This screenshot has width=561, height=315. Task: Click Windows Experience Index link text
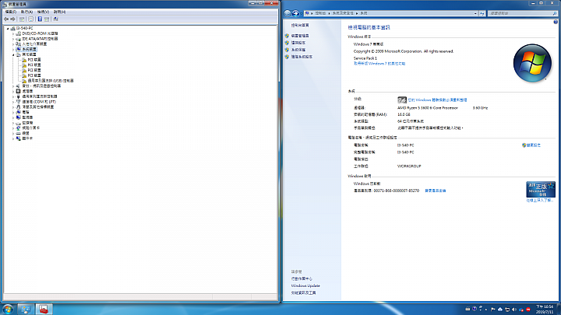[437, 100]
